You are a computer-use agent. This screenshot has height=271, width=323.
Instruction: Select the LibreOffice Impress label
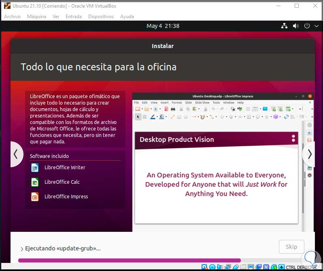click(x=66, y=197)
